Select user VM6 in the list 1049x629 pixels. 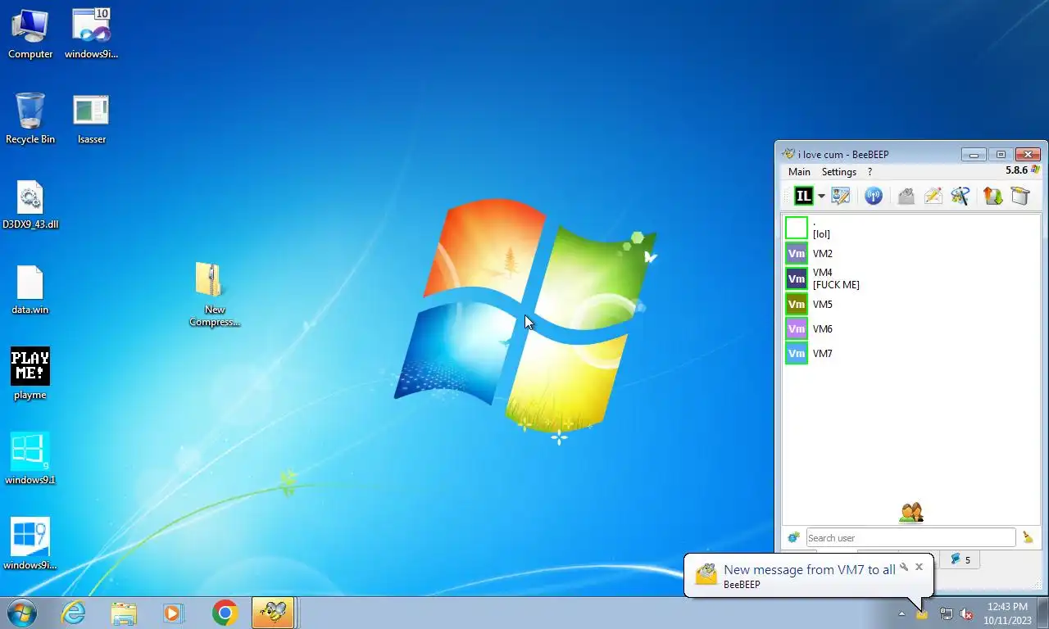coord(911,329)
